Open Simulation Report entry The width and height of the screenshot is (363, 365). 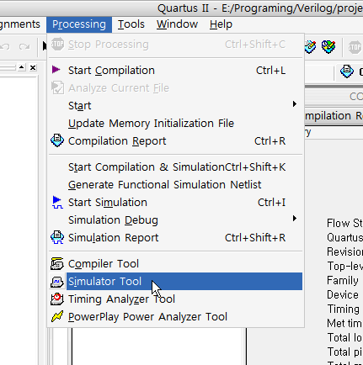point(176,238)
